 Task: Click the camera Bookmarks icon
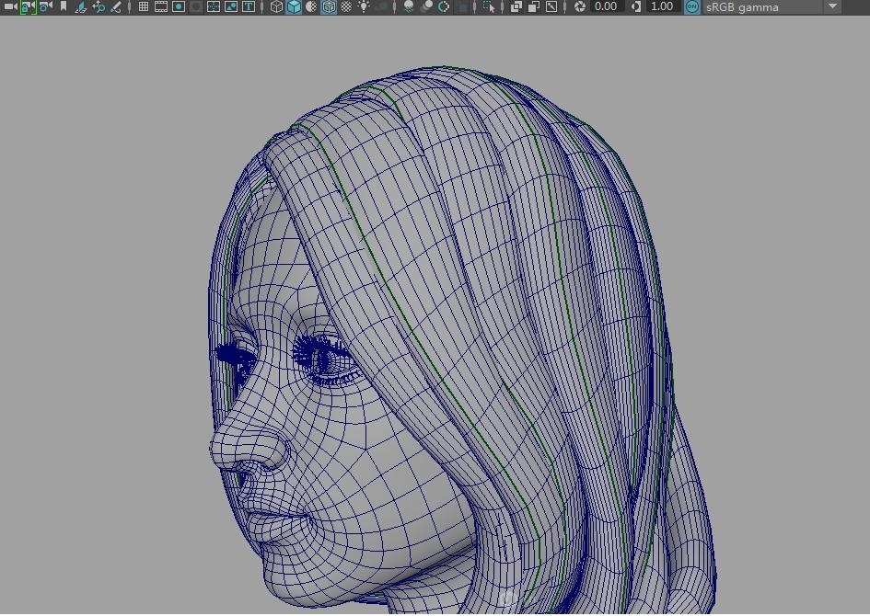64,6
